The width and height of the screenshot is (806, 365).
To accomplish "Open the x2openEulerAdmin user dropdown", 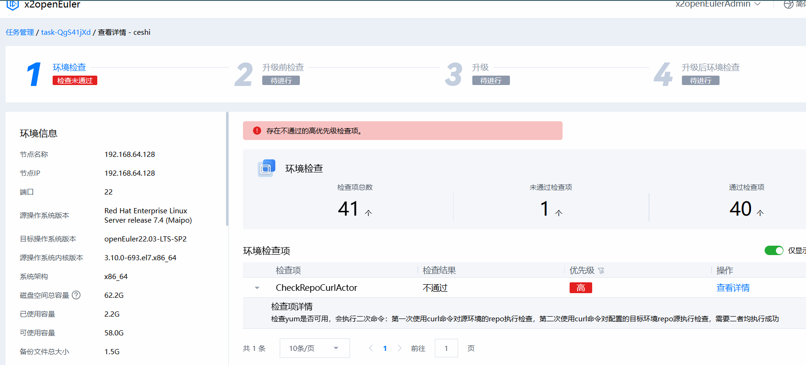I will tap(718, 4).
